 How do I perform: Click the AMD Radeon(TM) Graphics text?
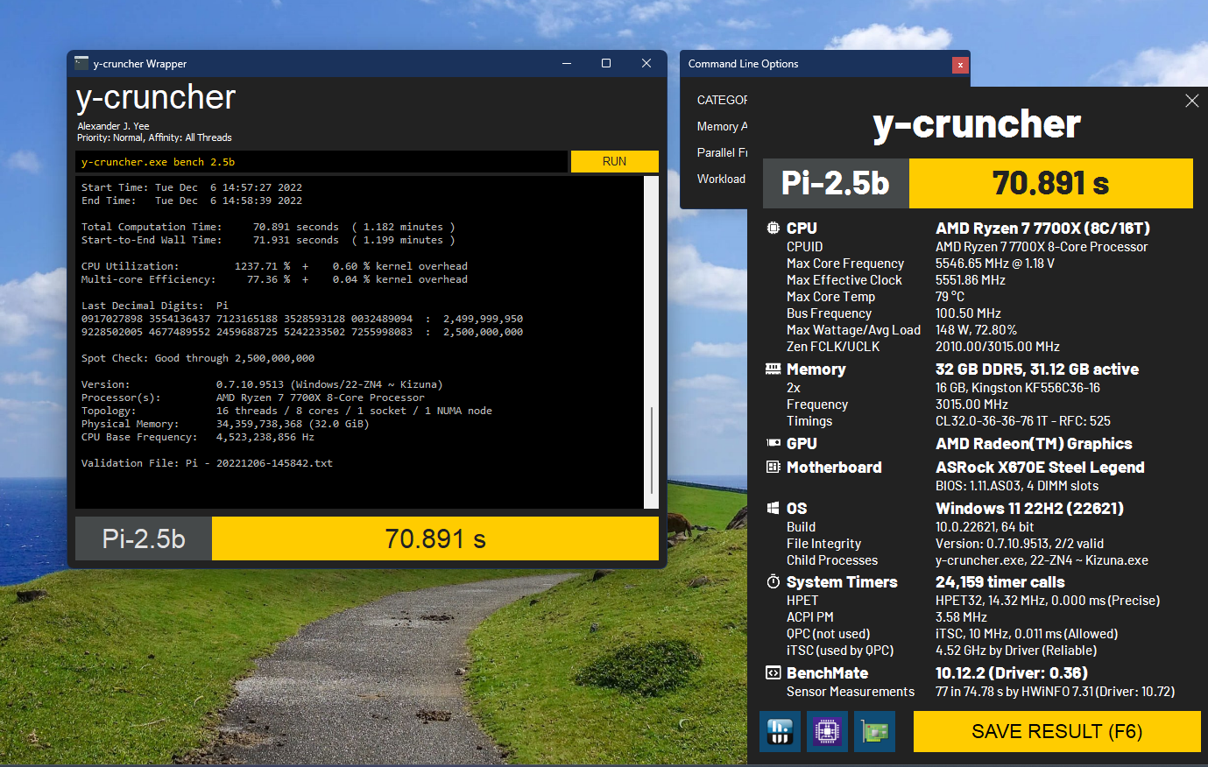1034,443
